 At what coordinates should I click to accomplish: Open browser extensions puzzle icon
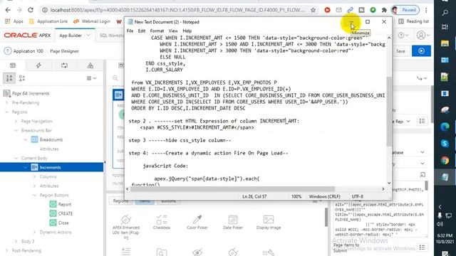click(384, 10)
